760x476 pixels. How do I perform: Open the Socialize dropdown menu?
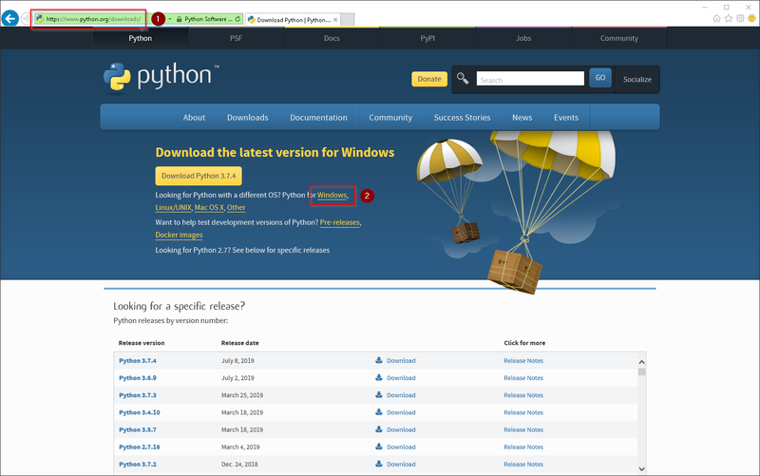click(636, 79)
